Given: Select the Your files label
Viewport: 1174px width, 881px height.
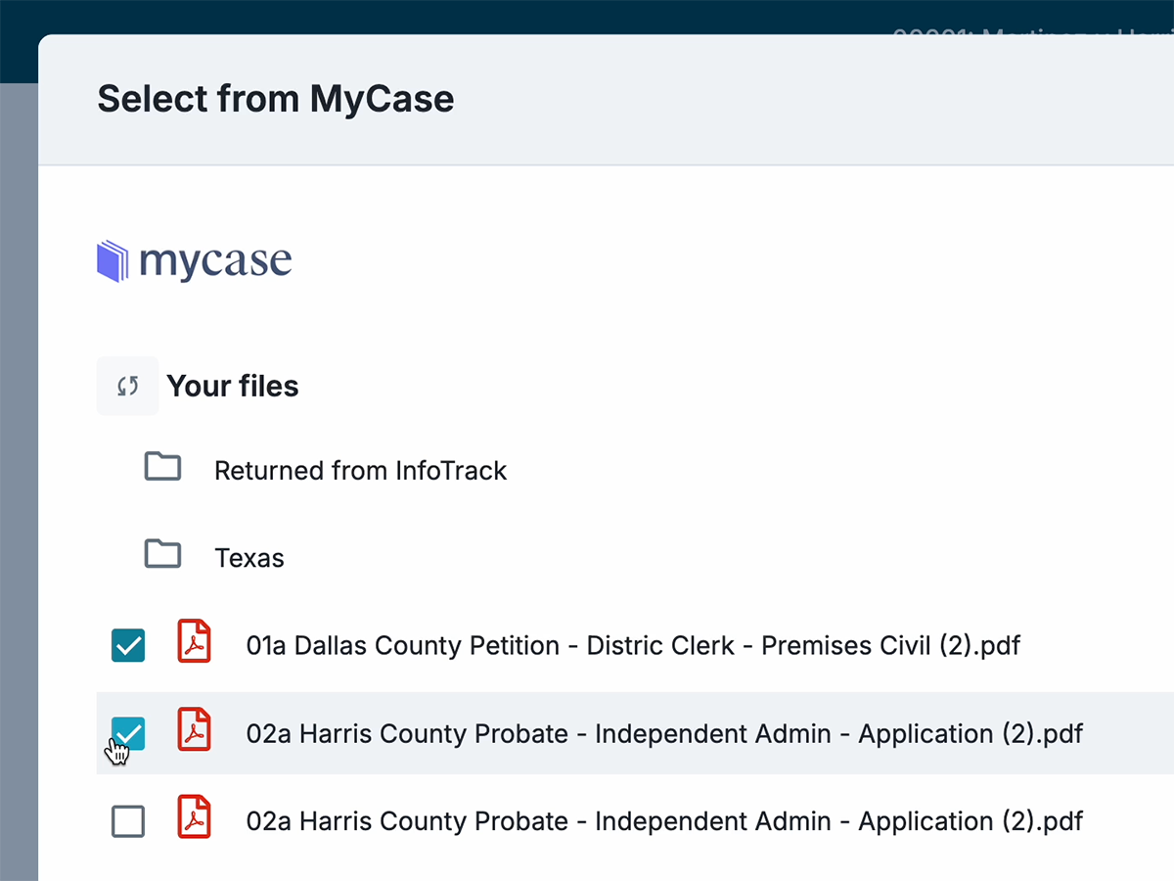Looking at the screenshot, I should pyautogui.click(x=233, y=386).
